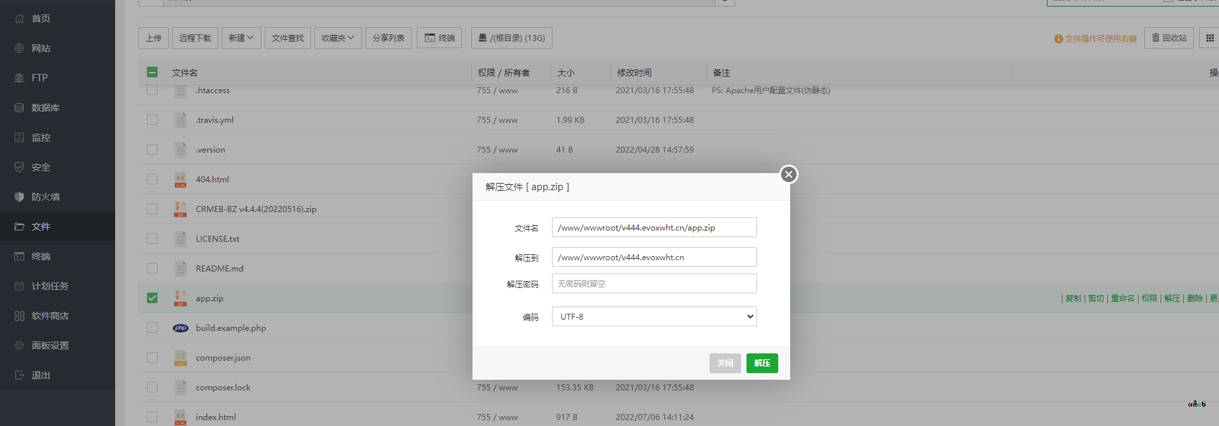Image resolution: width=1219 pixels, height=426 pixels.
Task: Click the 文件 folder icon in sidebar
Action: (19, 227)
